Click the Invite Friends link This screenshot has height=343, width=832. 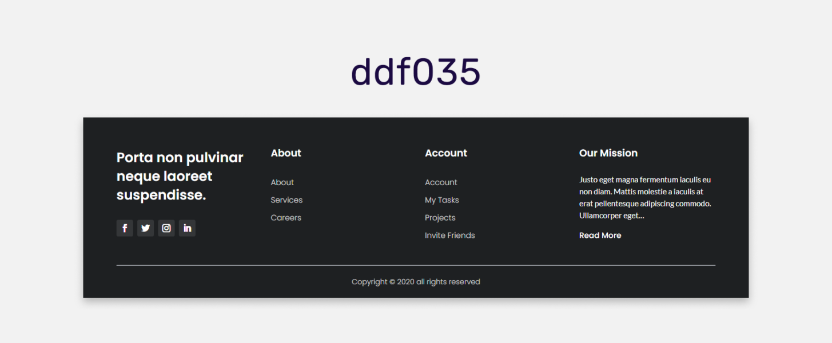[x=450, y=235]
